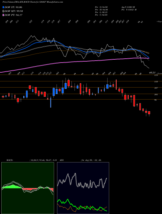This screenshot has width=162, height=214.
Task: Click the 119 price axis label
Action: (x=156, y=75)
